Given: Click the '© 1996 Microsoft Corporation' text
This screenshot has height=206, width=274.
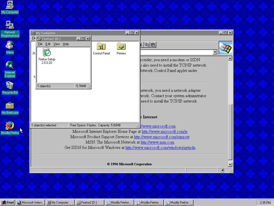Looking at the screenshot, I should pyautogui.click(x=129, y=164).
